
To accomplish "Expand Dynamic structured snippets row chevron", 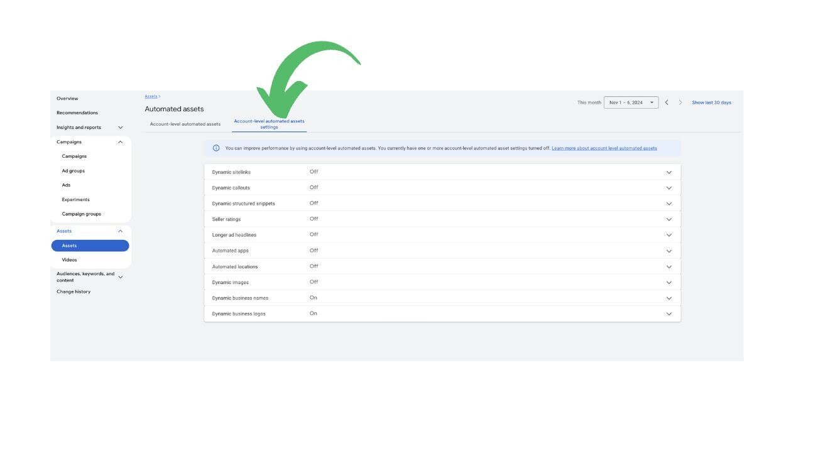I will click(669, 204).
